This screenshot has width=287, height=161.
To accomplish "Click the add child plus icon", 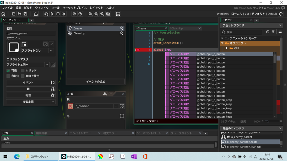I will (x=122, y=116).
